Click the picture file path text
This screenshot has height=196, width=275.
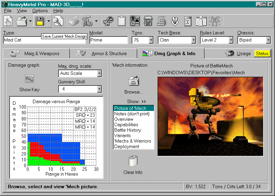click(201, 73)
